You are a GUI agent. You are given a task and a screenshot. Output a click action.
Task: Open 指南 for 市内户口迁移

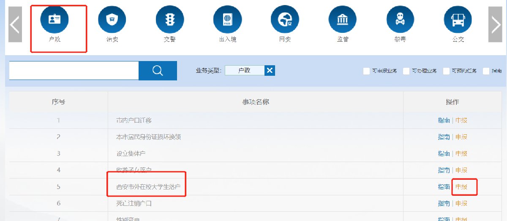point(444,120)
